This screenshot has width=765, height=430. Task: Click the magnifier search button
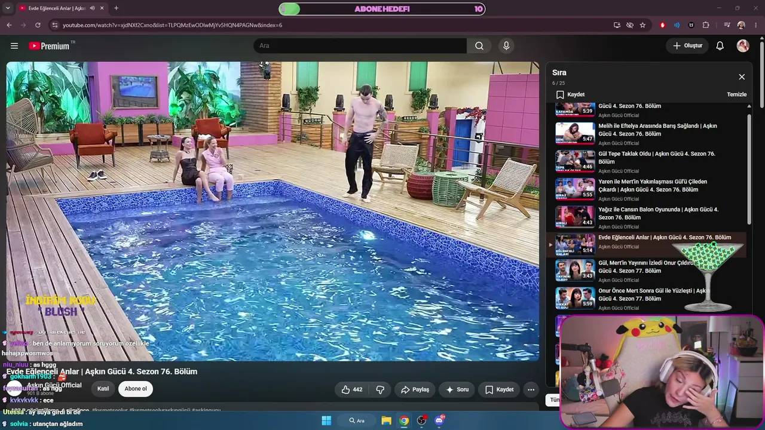(x=479, y=46)
